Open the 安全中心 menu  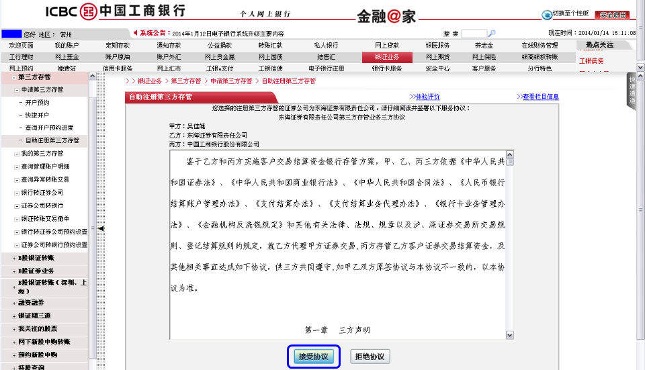pos(437,68)
